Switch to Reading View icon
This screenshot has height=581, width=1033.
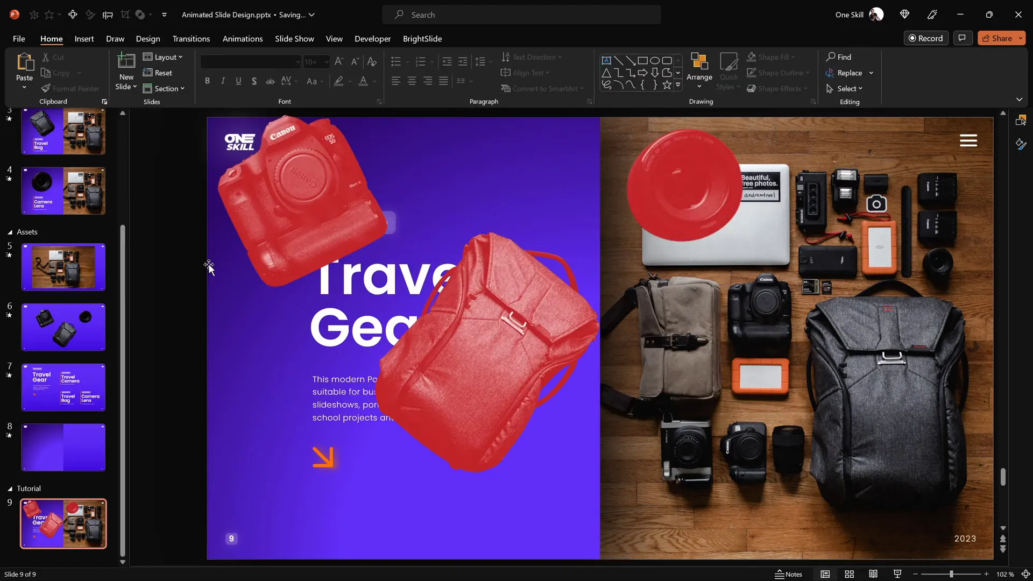873,574
